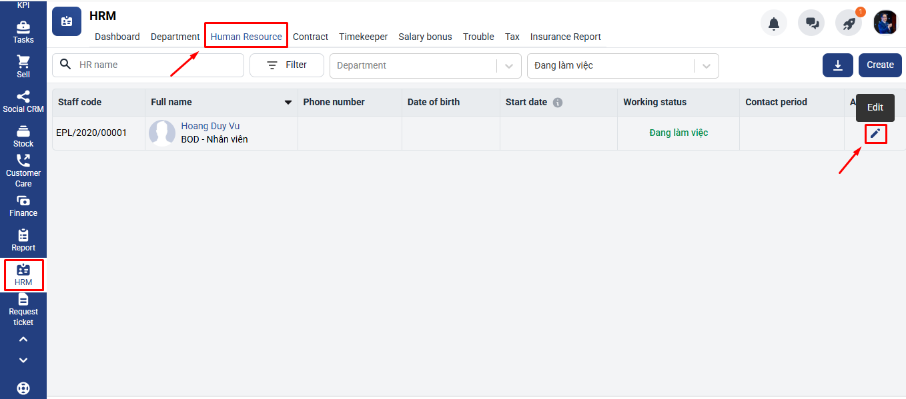Open the Social CRM sidebar icon
The image size is (906, 399).
[x=23, y=102]
